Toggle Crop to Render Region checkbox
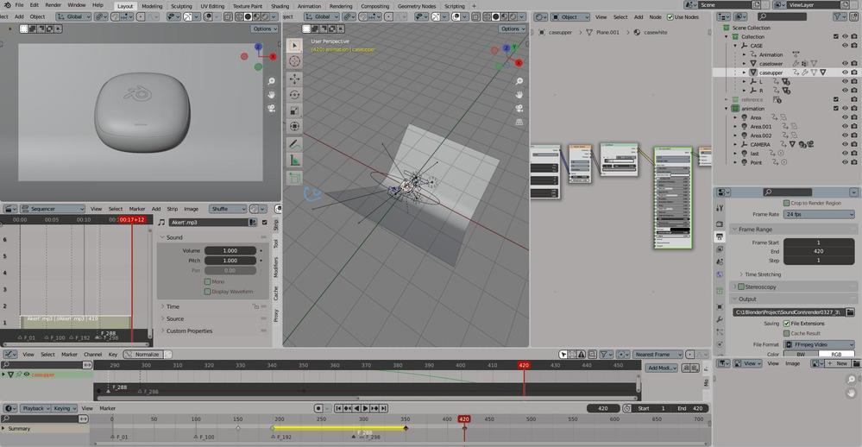The height and width of the screenshot is (447, 862). pos(787,203)
